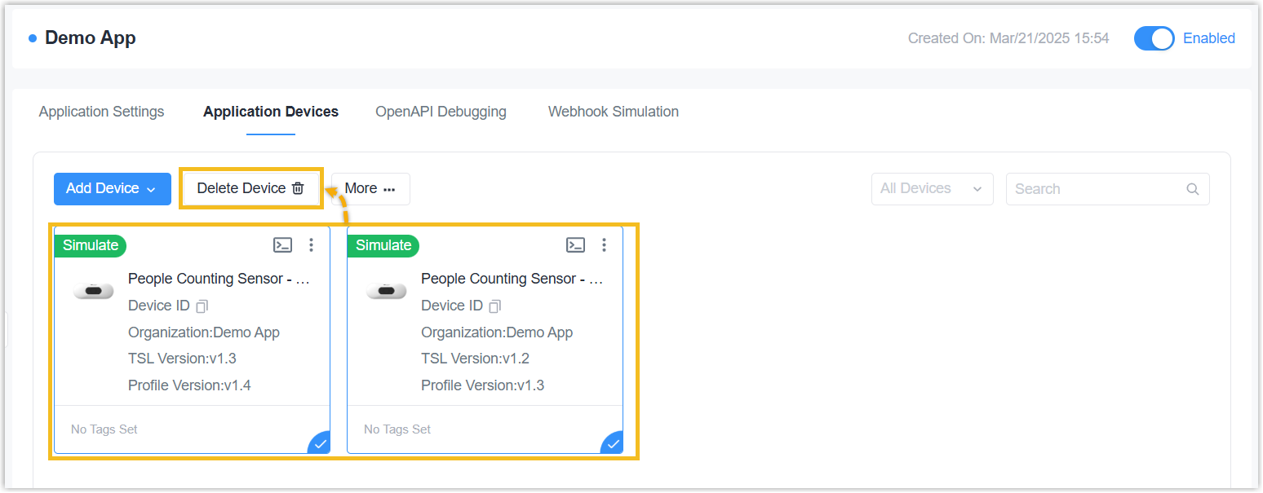Click the sensor thumbnail on second card
The image size is (1263, 493).
tap(386, 291)
